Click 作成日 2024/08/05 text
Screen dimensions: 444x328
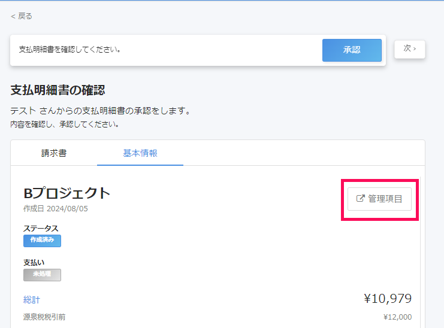coord(56,209)
